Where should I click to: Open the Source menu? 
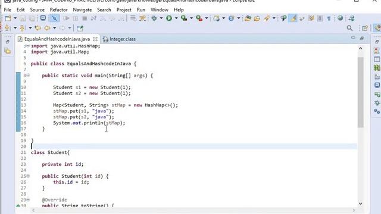coord(37,10)
